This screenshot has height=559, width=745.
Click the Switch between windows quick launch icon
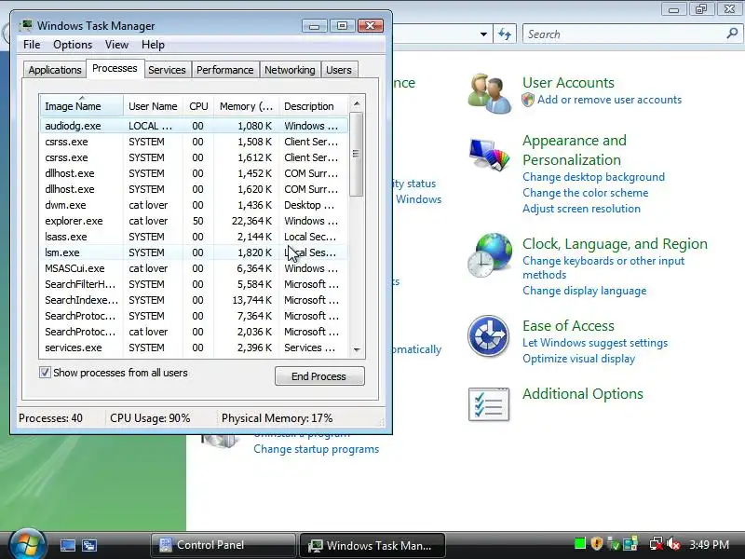pos(89,545)
